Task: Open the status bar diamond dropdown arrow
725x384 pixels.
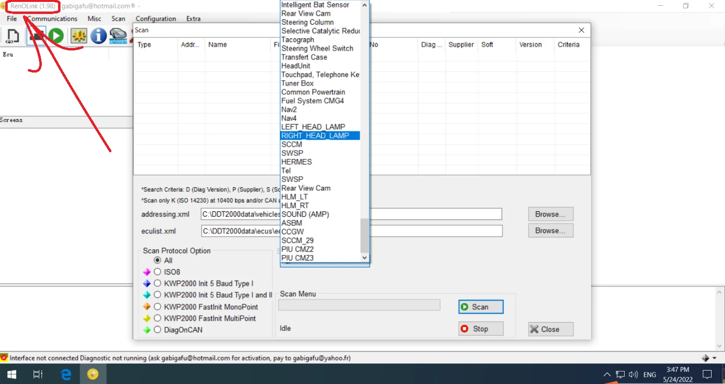Action: click(x=715, y=358)
